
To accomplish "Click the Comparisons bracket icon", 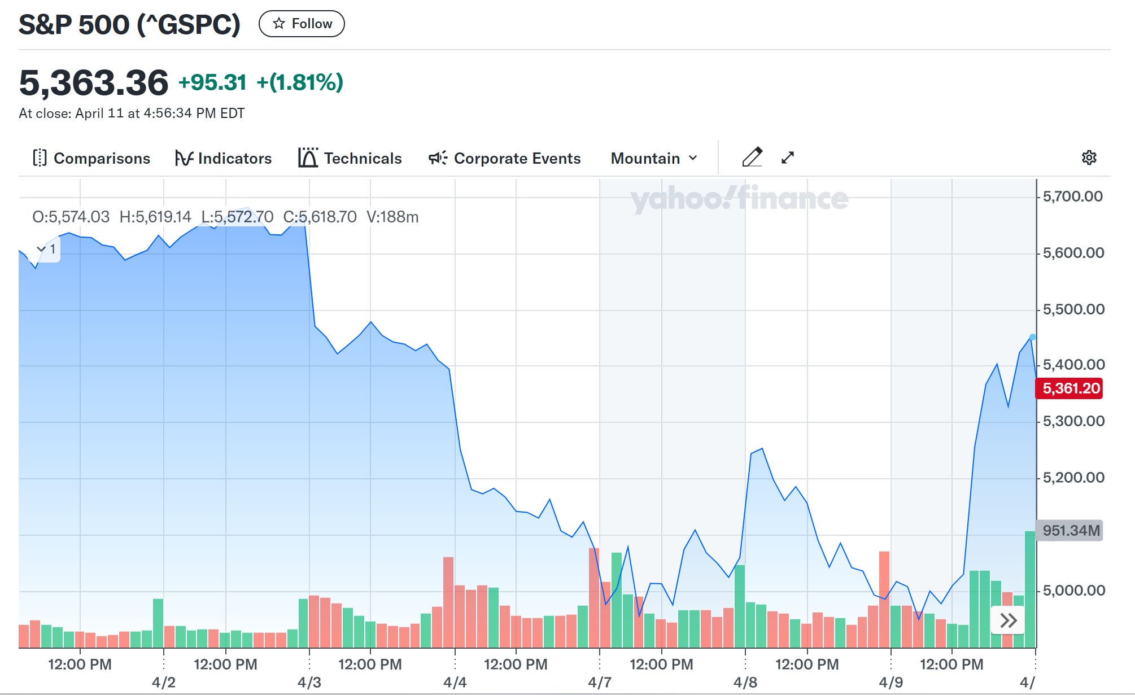I will pyautogui.click(x=40, y=158).
